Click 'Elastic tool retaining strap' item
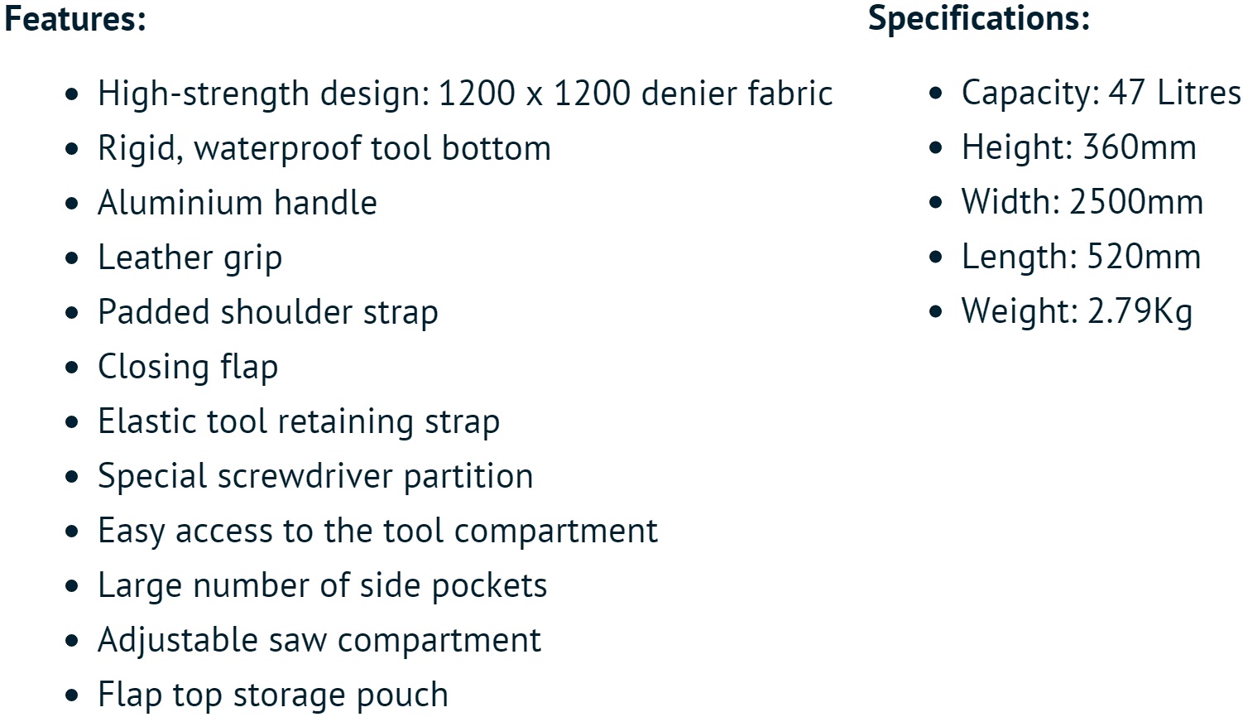The height and width of the screenshot is (717, 1243). (x=298, y=422)
